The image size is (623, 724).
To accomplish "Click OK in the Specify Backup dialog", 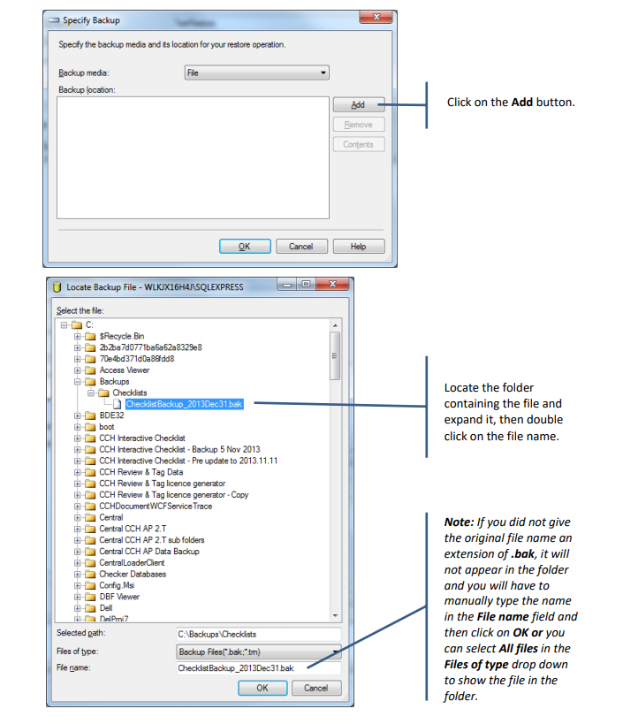I will point(245,247).
